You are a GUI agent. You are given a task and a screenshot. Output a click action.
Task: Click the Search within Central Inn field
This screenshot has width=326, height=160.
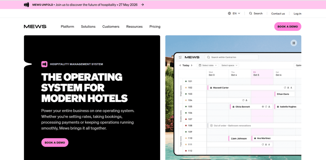(231, 57)
